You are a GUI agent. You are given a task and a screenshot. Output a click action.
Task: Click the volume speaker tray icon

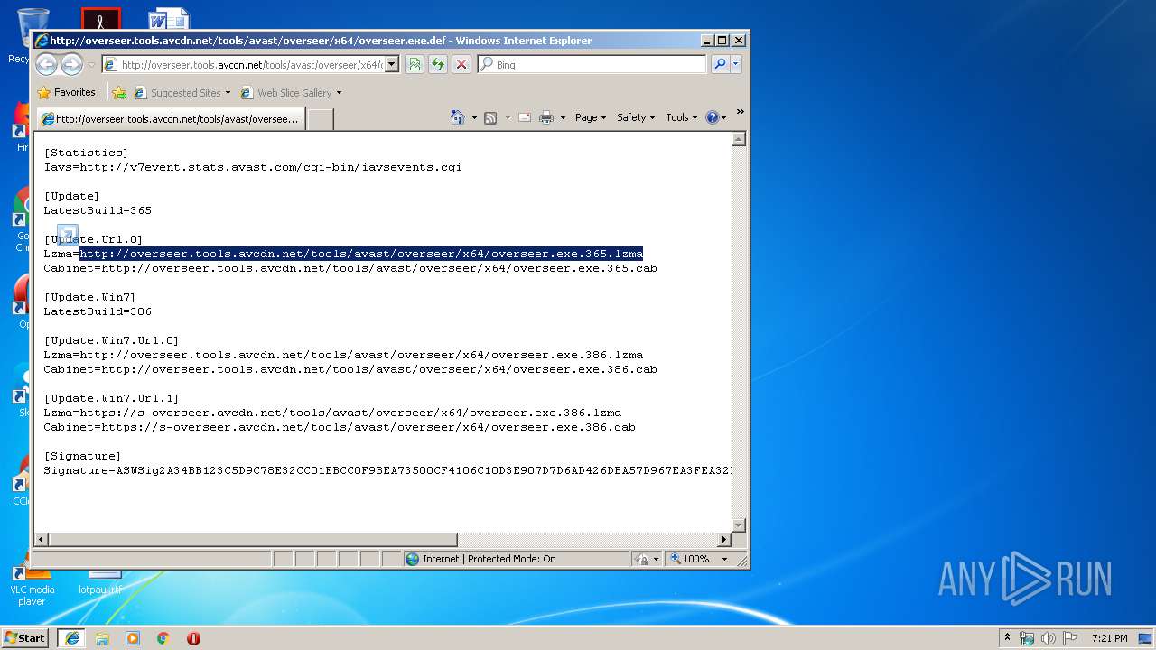point(1049,638)
